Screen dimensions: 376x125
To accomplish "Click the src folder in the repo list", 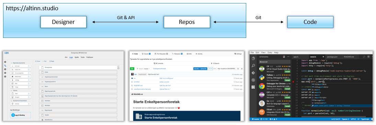I will (135, 78).
